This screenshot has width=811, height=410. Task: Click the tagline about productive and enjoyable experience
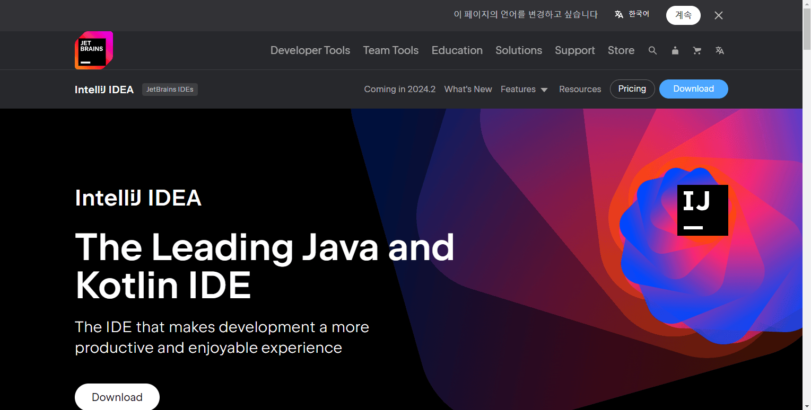point(222,337)
